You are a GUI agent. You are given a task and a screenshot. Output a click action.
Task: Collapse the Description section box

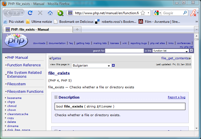tap(56, 97)
